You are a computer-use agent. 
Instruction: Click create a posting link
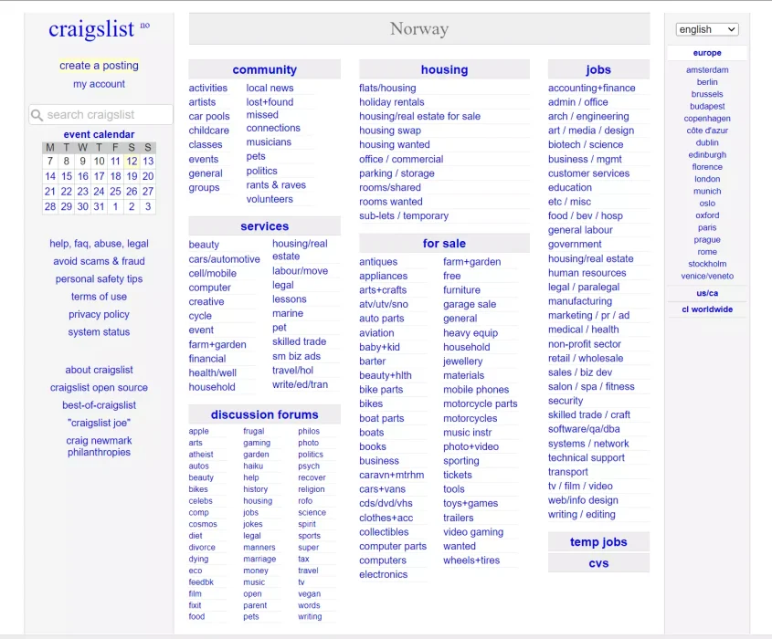click(x=99, y=66)
